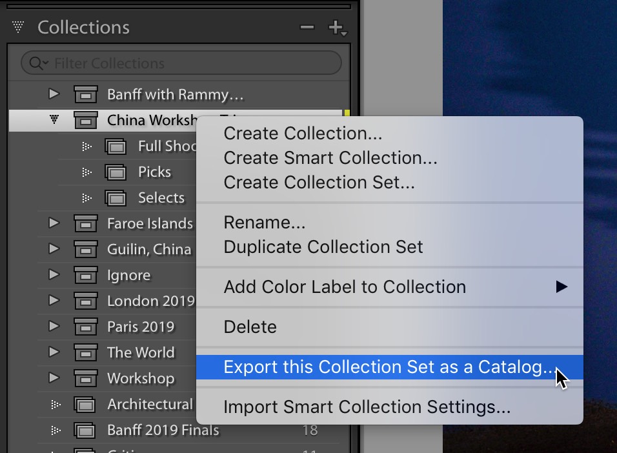Image resolution: width=617 pixels, height=453 pixels.
Task: Click the Faroe Islands set icon
Action: pyautogui.click(x=86, y=223)
